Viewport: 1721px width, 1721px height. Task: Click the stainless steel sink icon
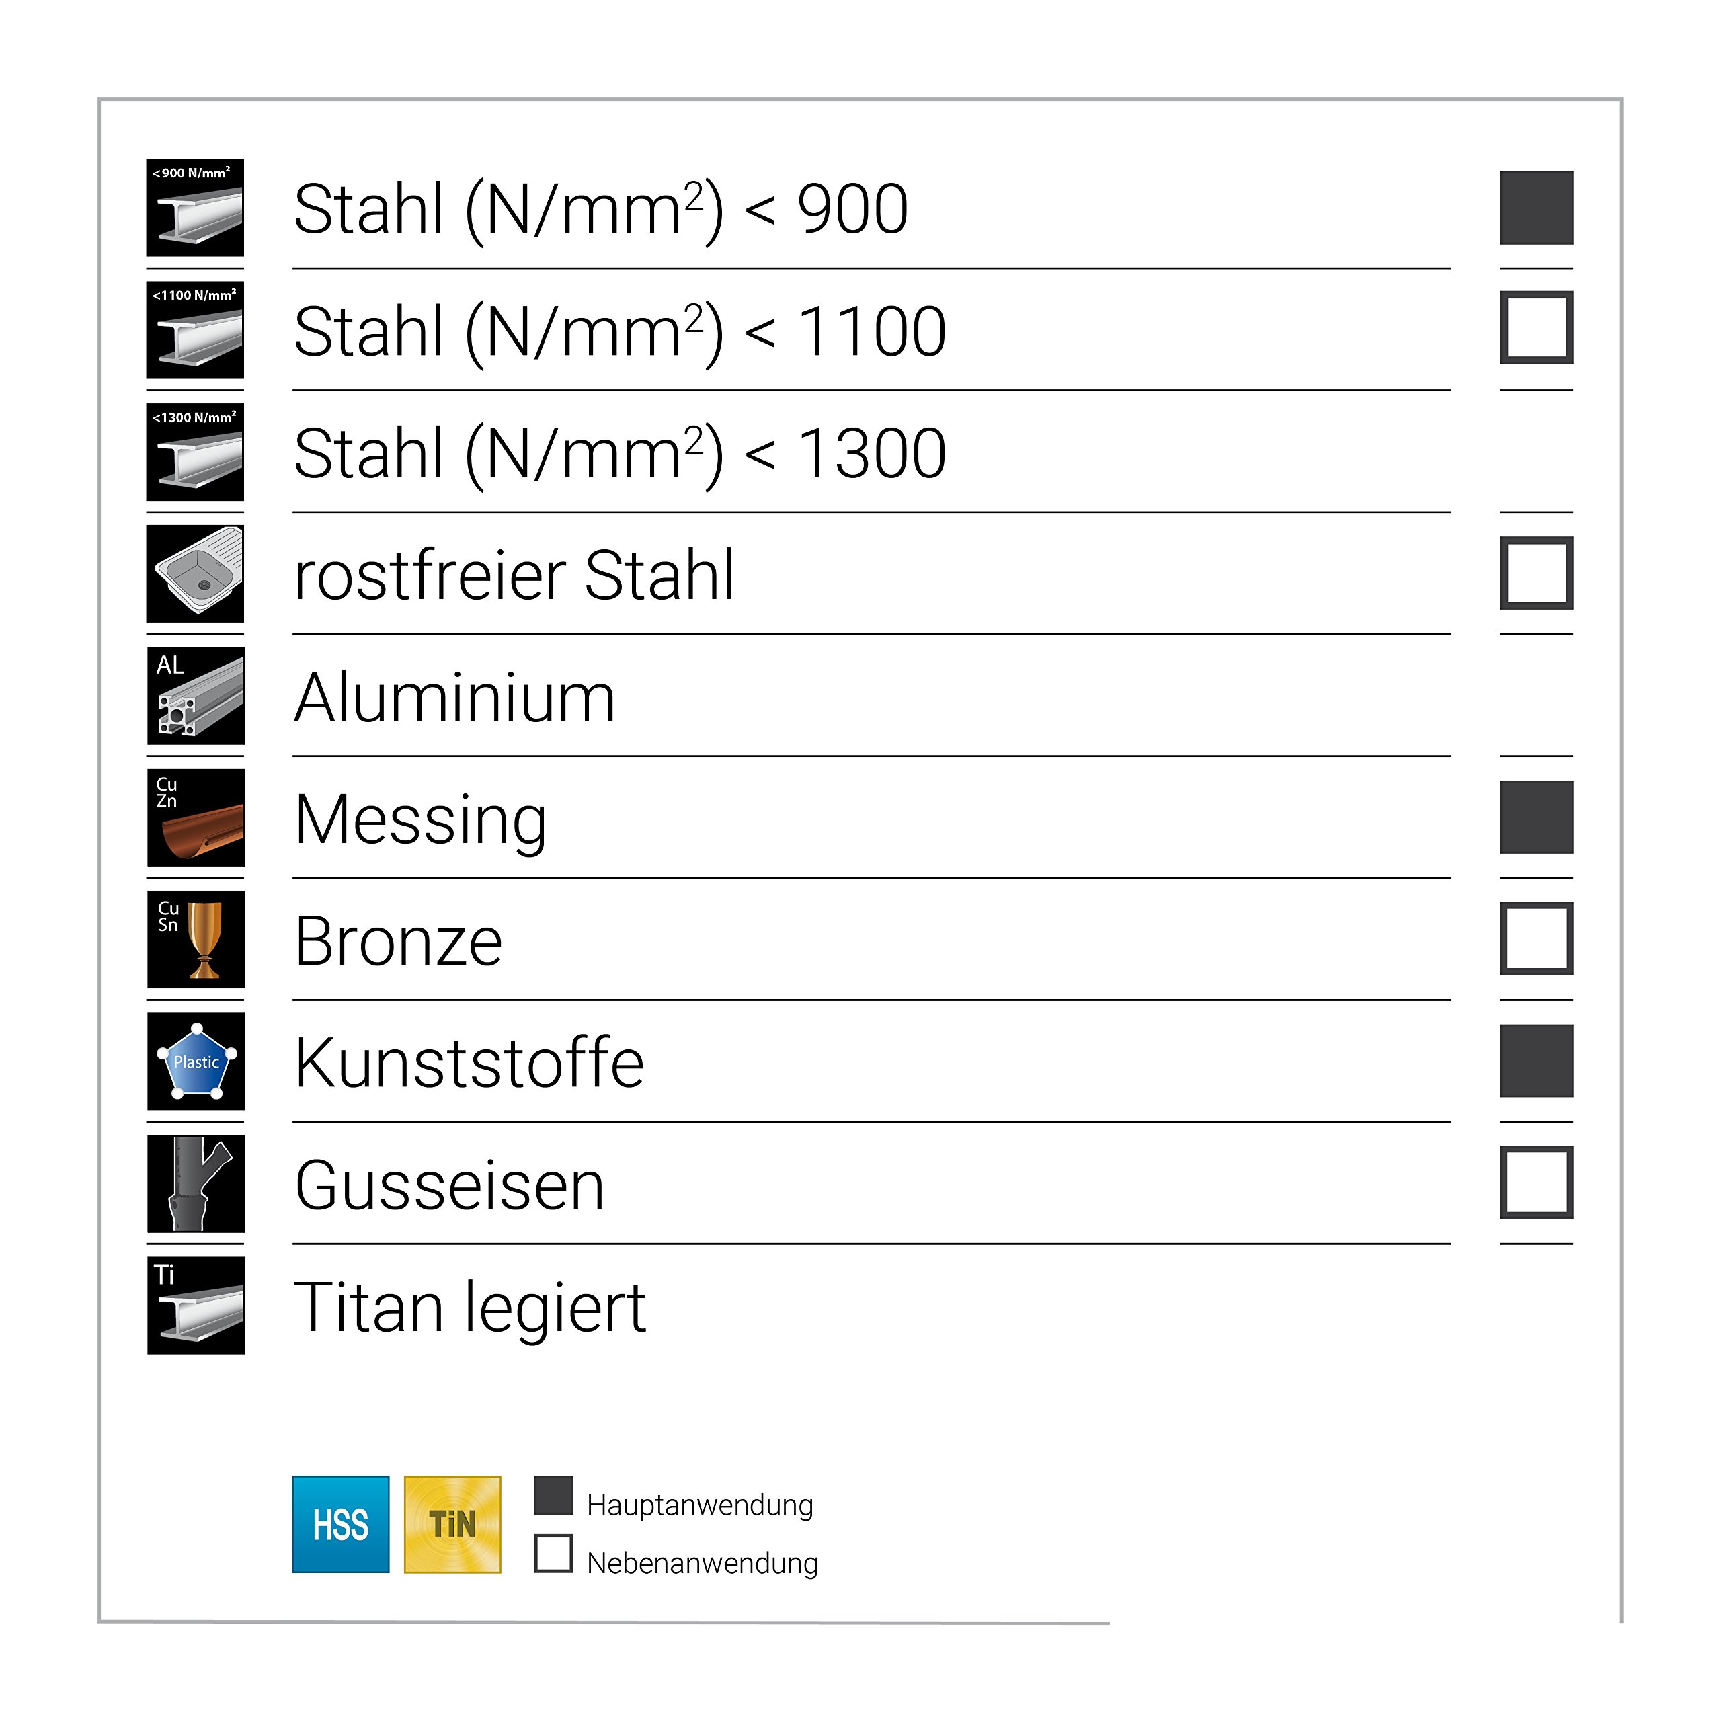point(195,573)
